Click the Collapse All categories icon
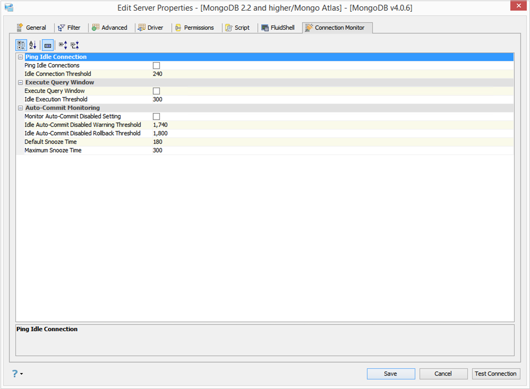The image size is (530, 389). click(75, 45)
